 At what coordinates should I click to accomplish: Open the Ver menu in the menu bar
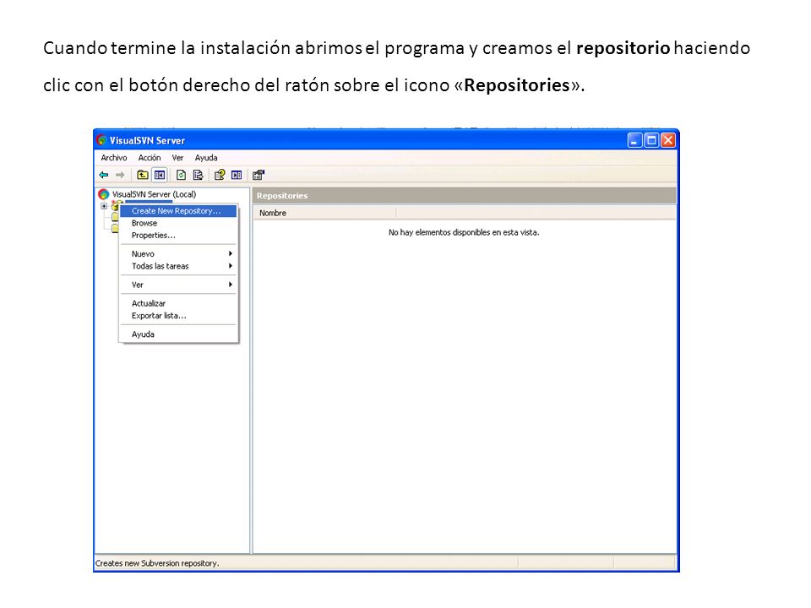(x=178, y=158)
